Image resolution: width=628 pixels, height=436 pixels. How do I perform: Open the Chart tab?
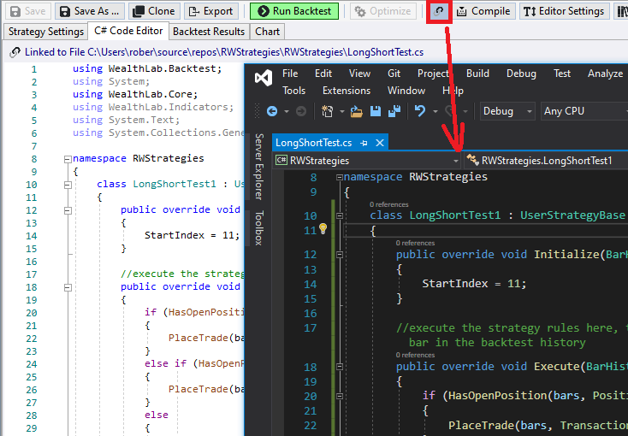point(267,32)
